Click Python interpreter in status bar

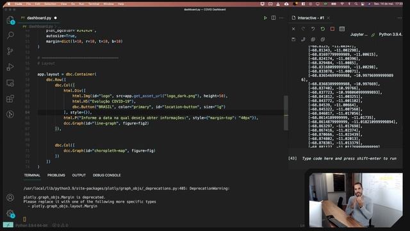pos(32,225)
